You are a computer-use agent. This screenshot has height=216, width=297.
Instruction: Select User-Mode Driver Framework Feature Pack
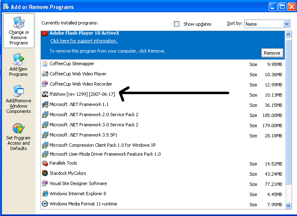163,154
